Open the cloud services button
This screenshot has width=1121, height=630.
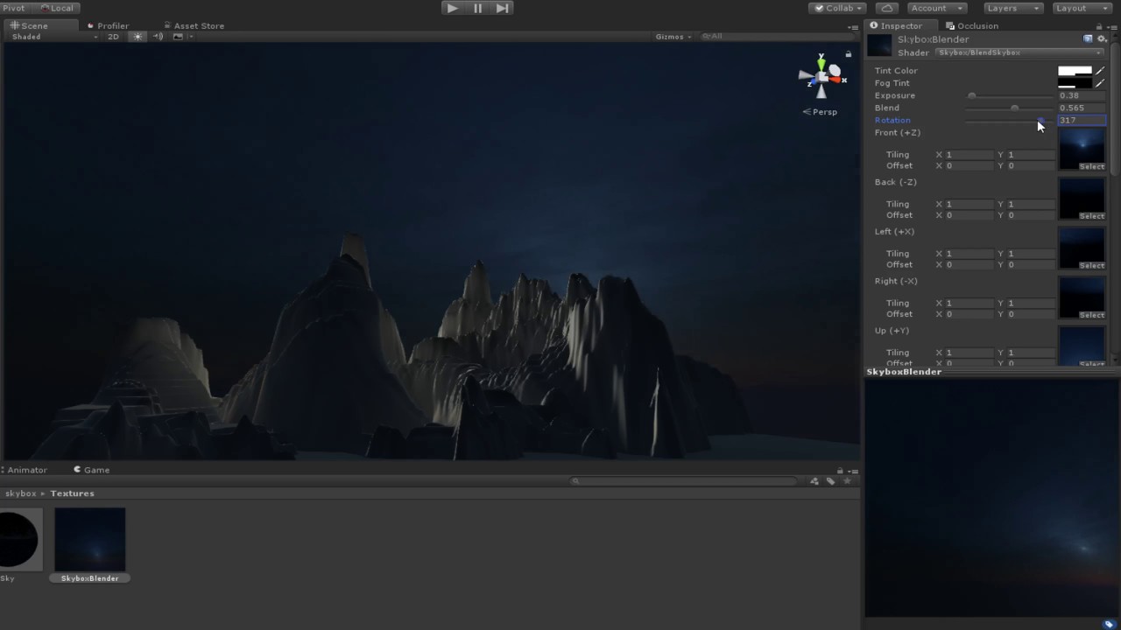pos(886,8)
